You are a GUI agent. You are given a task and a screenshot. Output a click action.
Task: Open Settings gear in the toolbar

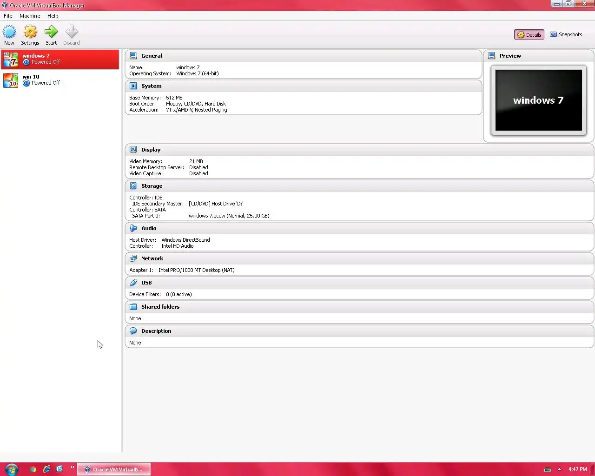(x=30, y=32)
